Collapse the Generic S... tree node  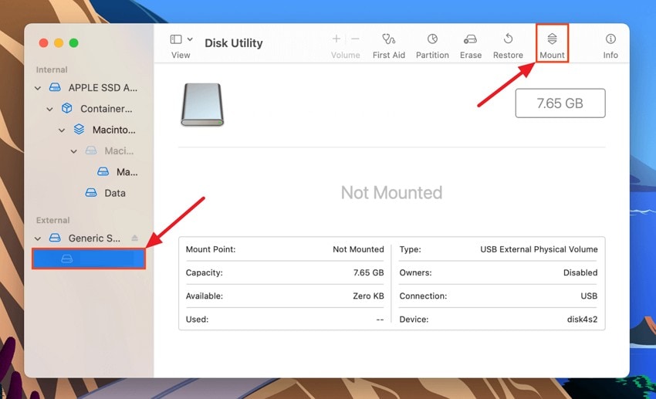click(x=38, y=238)
